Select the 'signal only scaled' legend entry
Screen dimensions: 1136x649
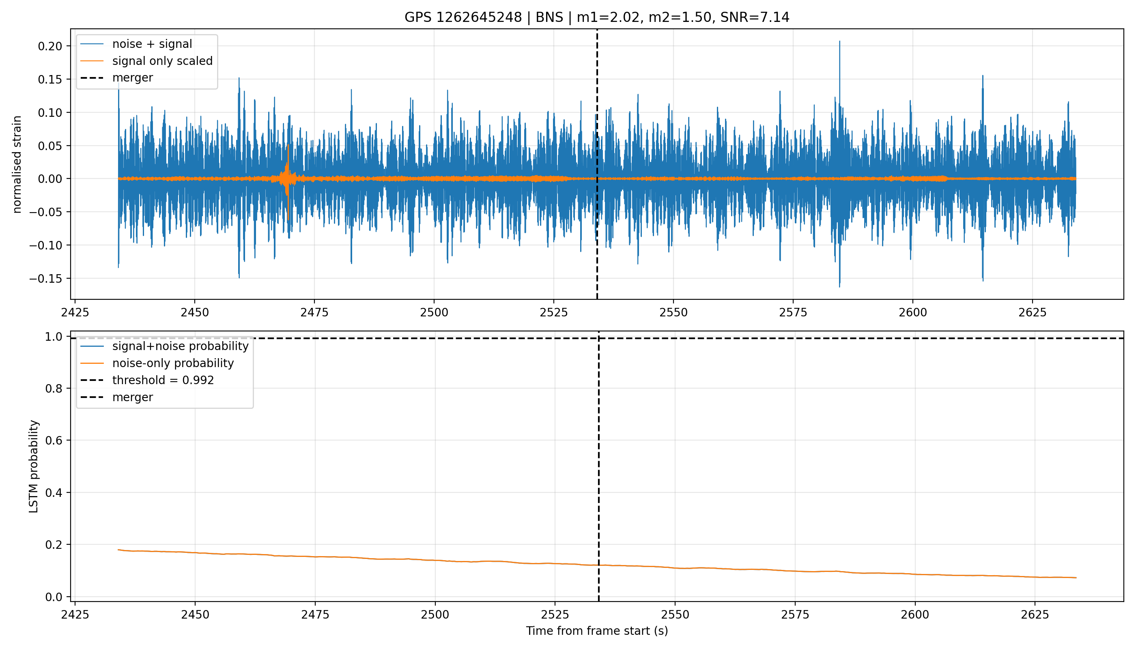pos(162,61)
